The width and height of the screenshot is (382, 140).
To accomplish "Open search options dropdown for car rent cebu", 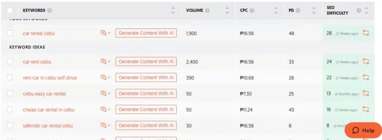I will point(105,62).
